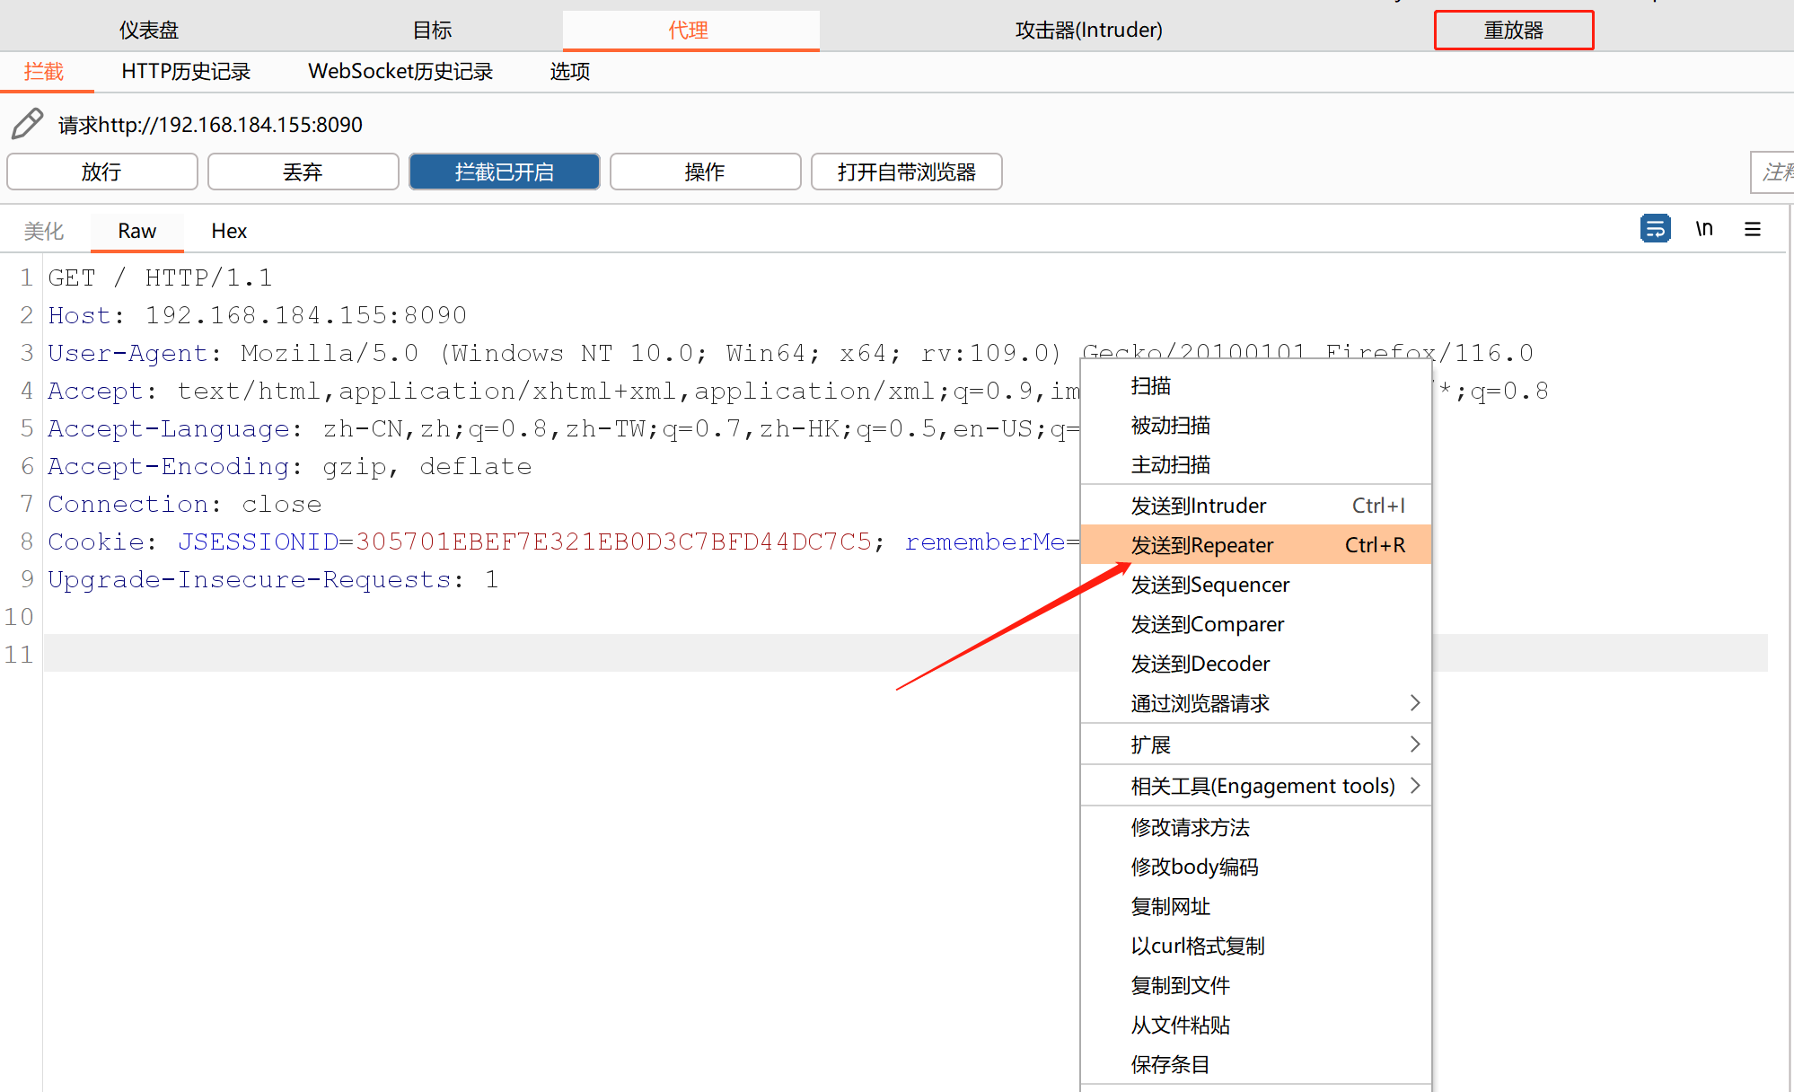Choose 发送到Intruder menu entry
Image resolution: width=1794 pixels, height=1092 pixels.
1198,506
